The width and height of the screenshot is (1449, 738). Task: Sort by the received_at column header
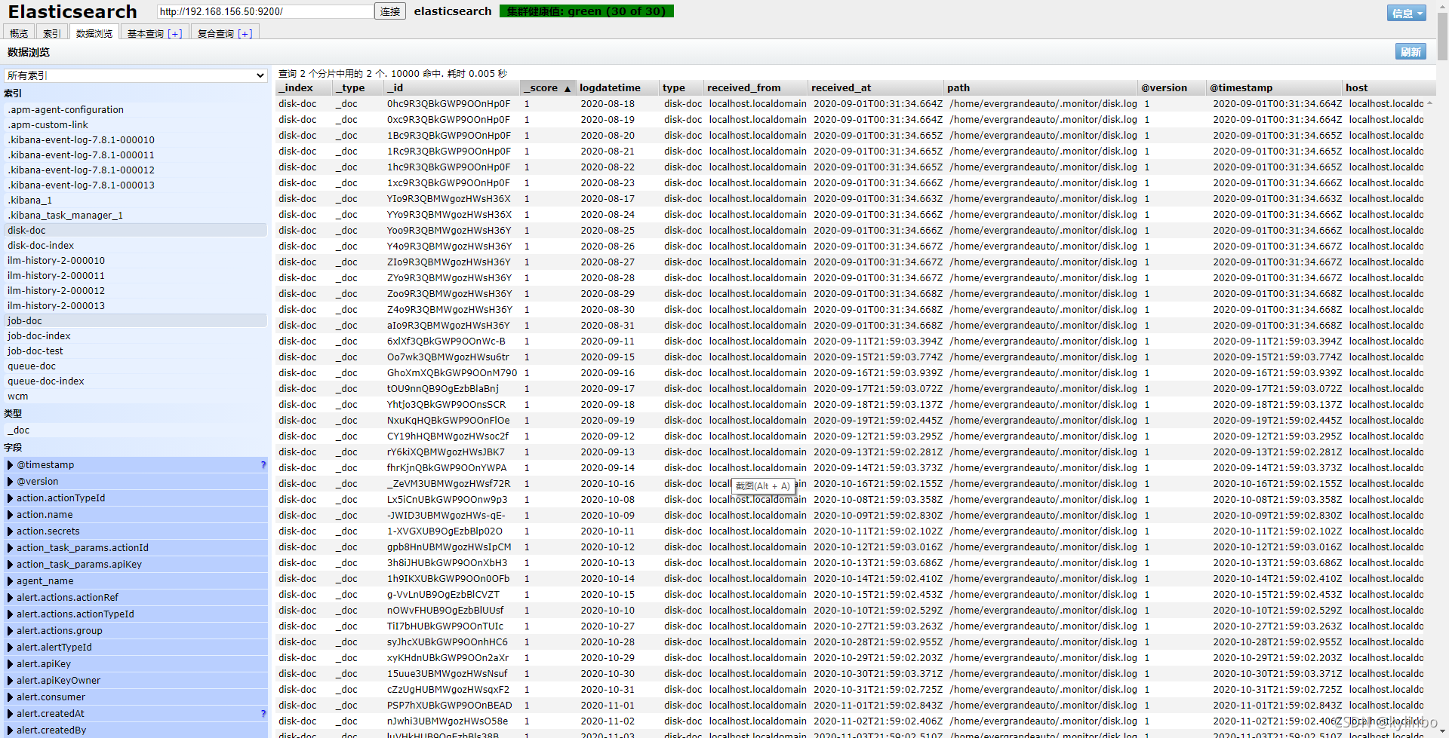coord(875,87)
